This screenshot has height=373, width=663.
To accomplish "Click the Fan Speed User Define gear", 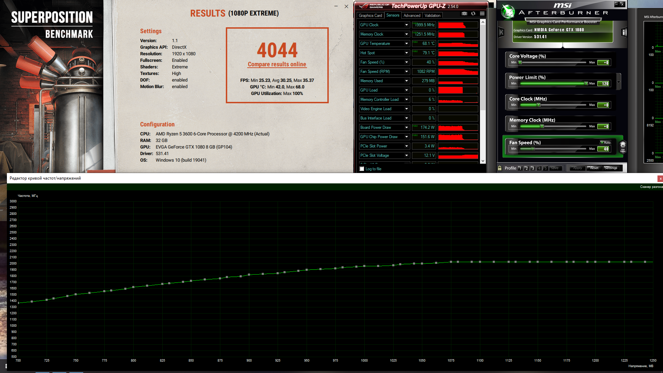I will coord(623,146).
